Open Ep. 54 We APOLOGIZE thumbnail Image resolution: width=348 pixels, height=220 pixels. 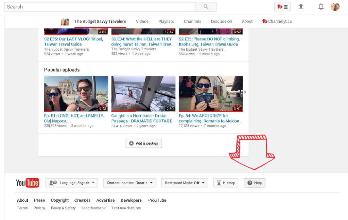coord(211,94)
